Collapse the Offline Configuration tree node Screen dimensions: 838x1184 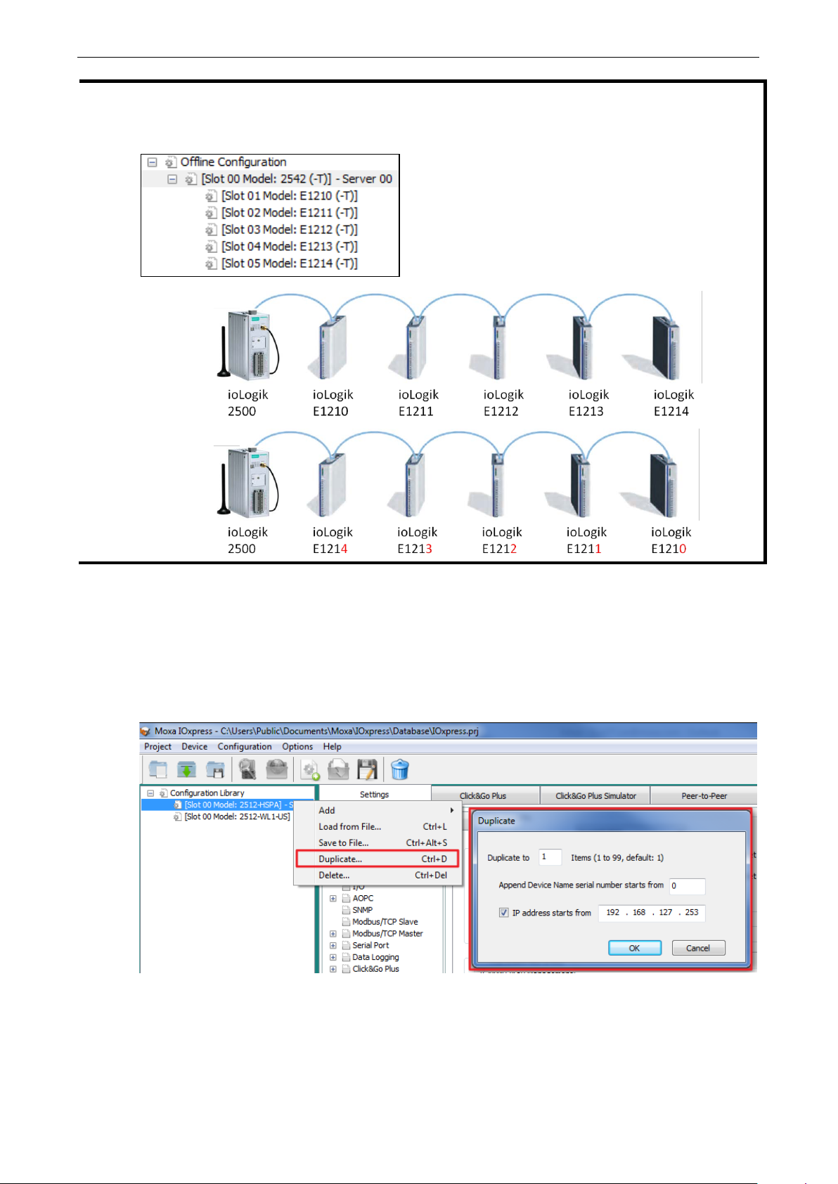152,162
